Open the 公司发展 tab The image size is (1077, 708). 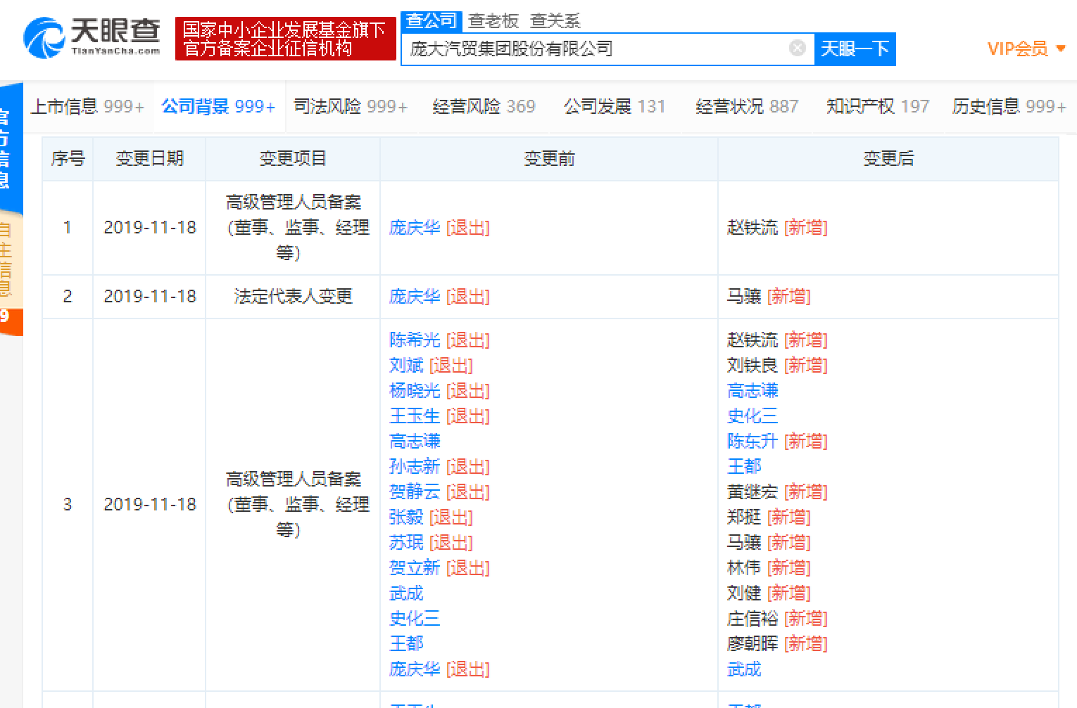(615, 106)
